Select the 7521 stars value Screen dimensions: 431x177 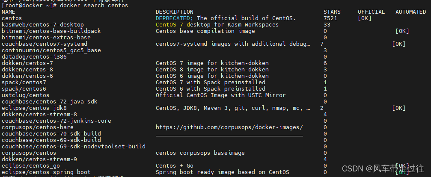[330, 18]
